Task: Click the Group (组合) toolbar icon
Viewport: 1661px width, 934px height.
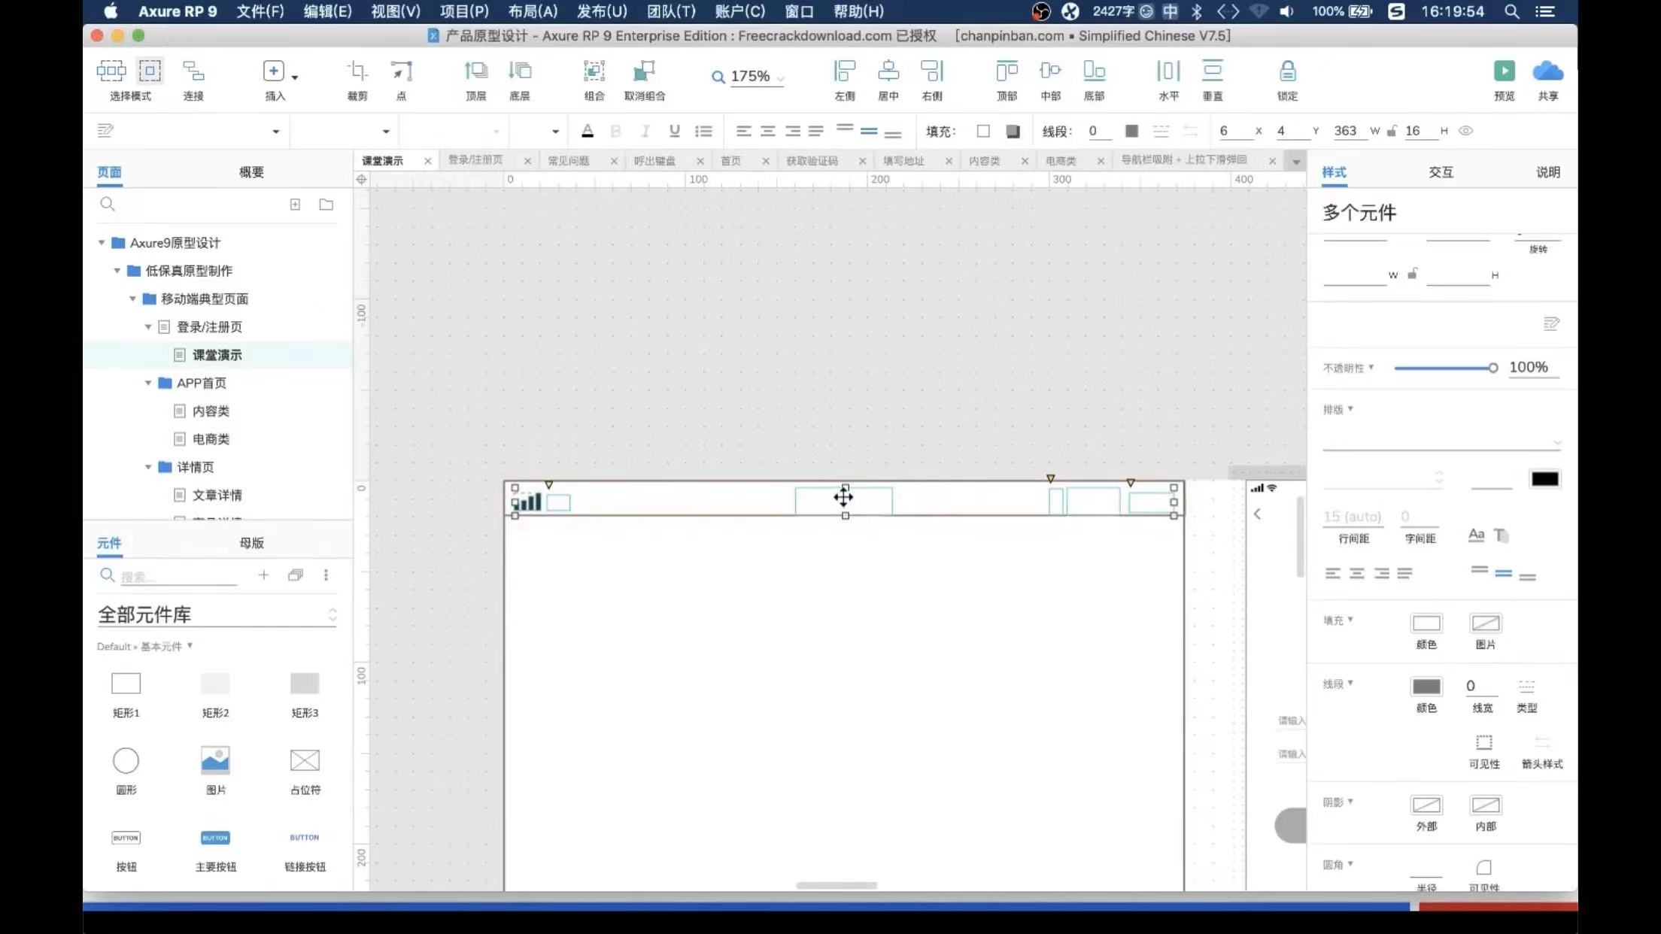Action: (x=594, y=71)
